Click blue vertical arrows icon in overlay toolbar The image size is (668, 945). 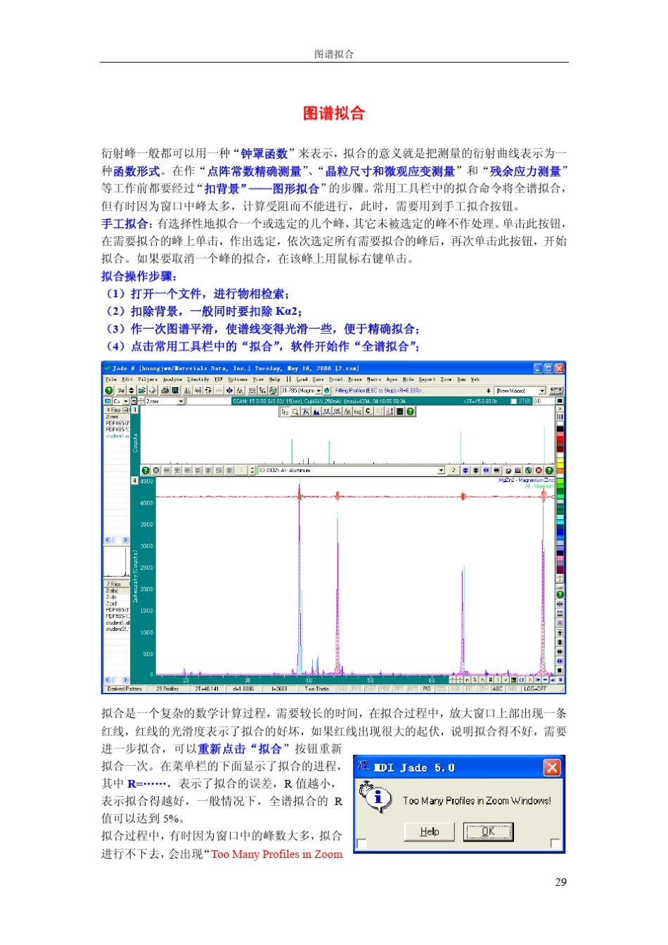coord(465,470)
